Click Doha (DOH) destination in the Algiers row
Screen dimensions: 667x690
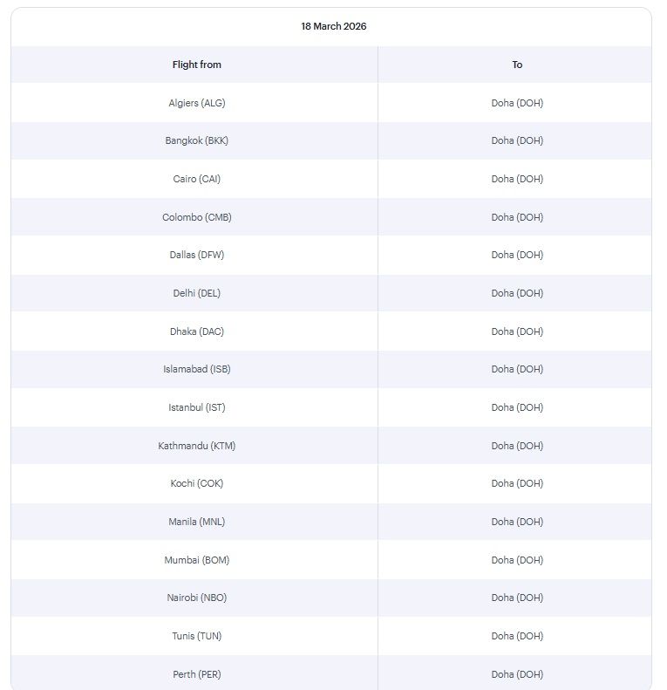[x=517, y=103]
